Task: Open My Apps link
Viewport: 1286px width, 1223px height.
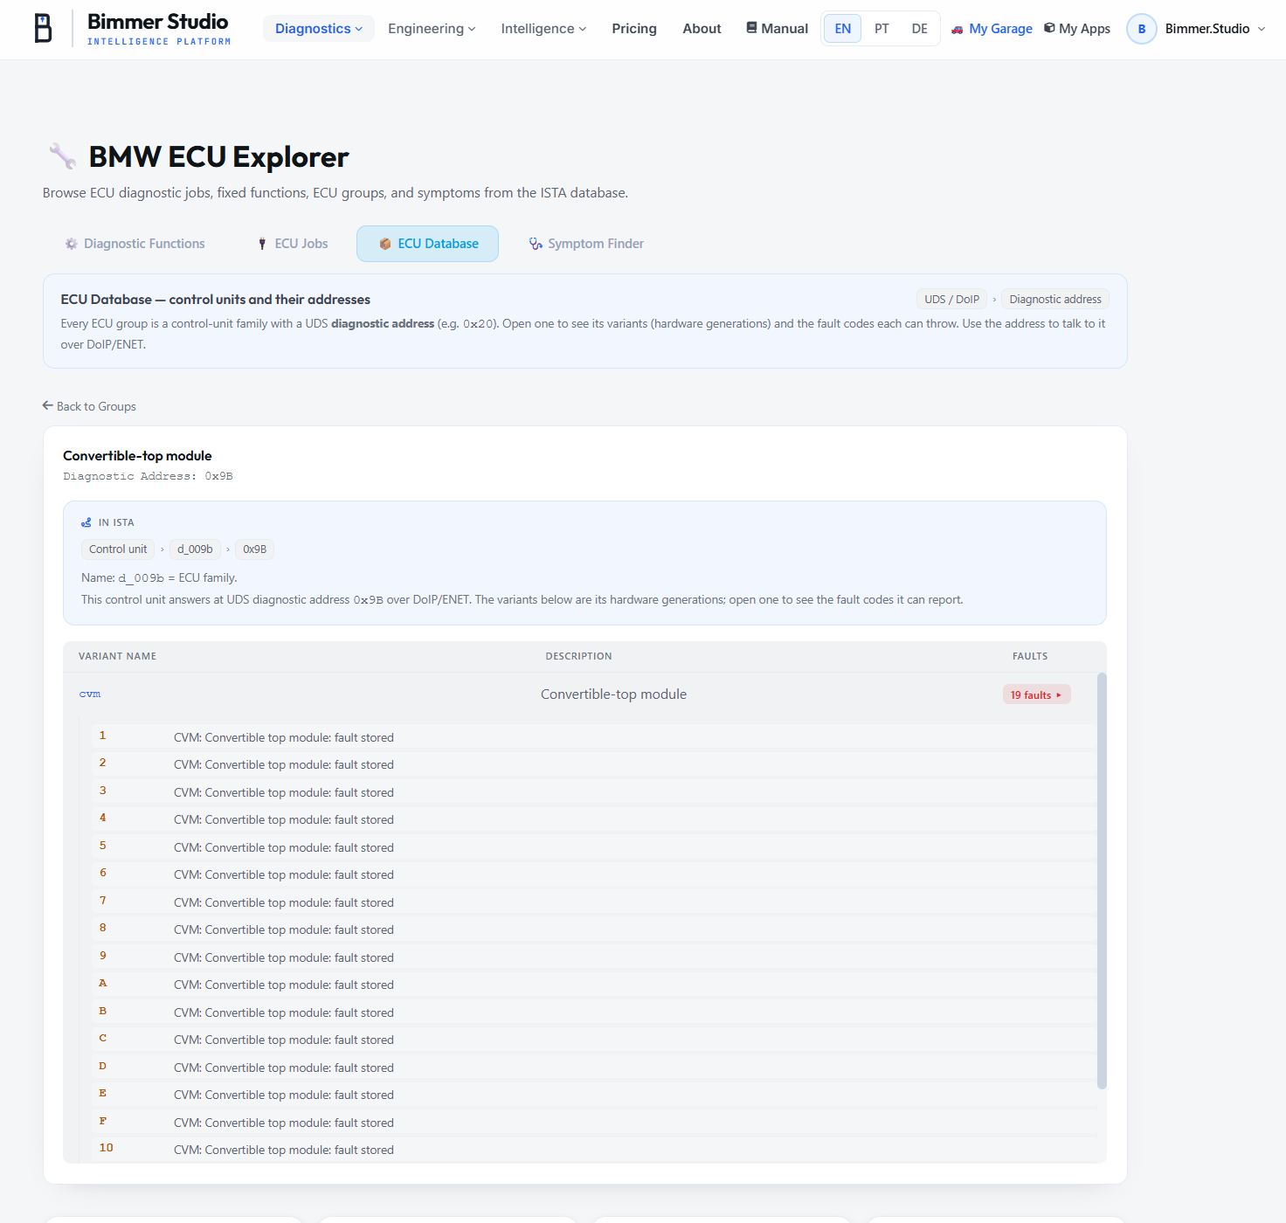Action: point(1077,29)
